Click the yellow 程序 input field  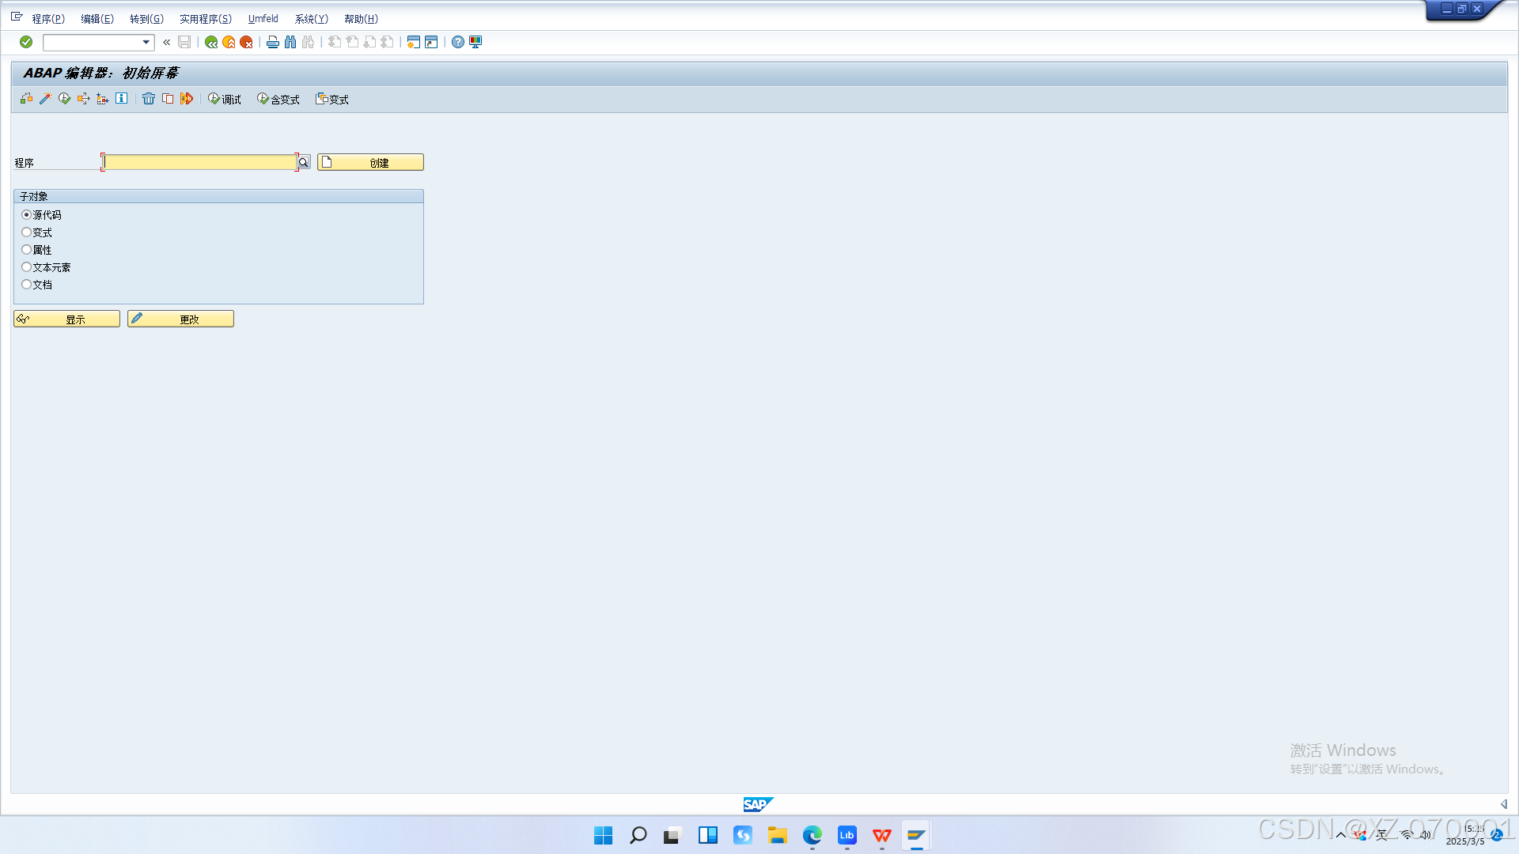pyautogui.click(x=200, y=162)
